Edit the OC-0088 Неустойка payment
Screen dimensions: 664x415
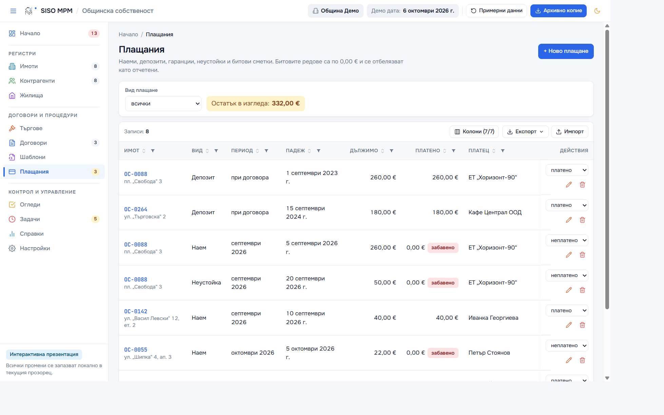569,290
